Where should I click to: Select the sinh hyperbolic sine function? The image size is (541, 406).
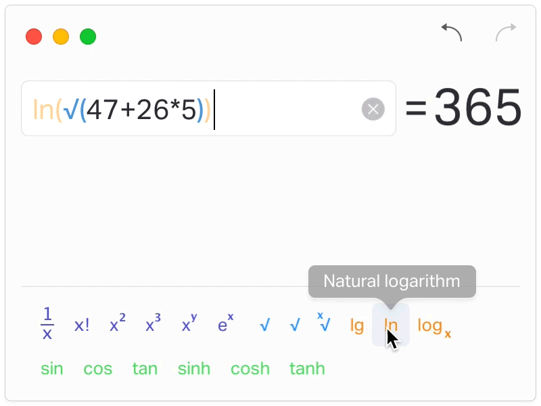194,369
